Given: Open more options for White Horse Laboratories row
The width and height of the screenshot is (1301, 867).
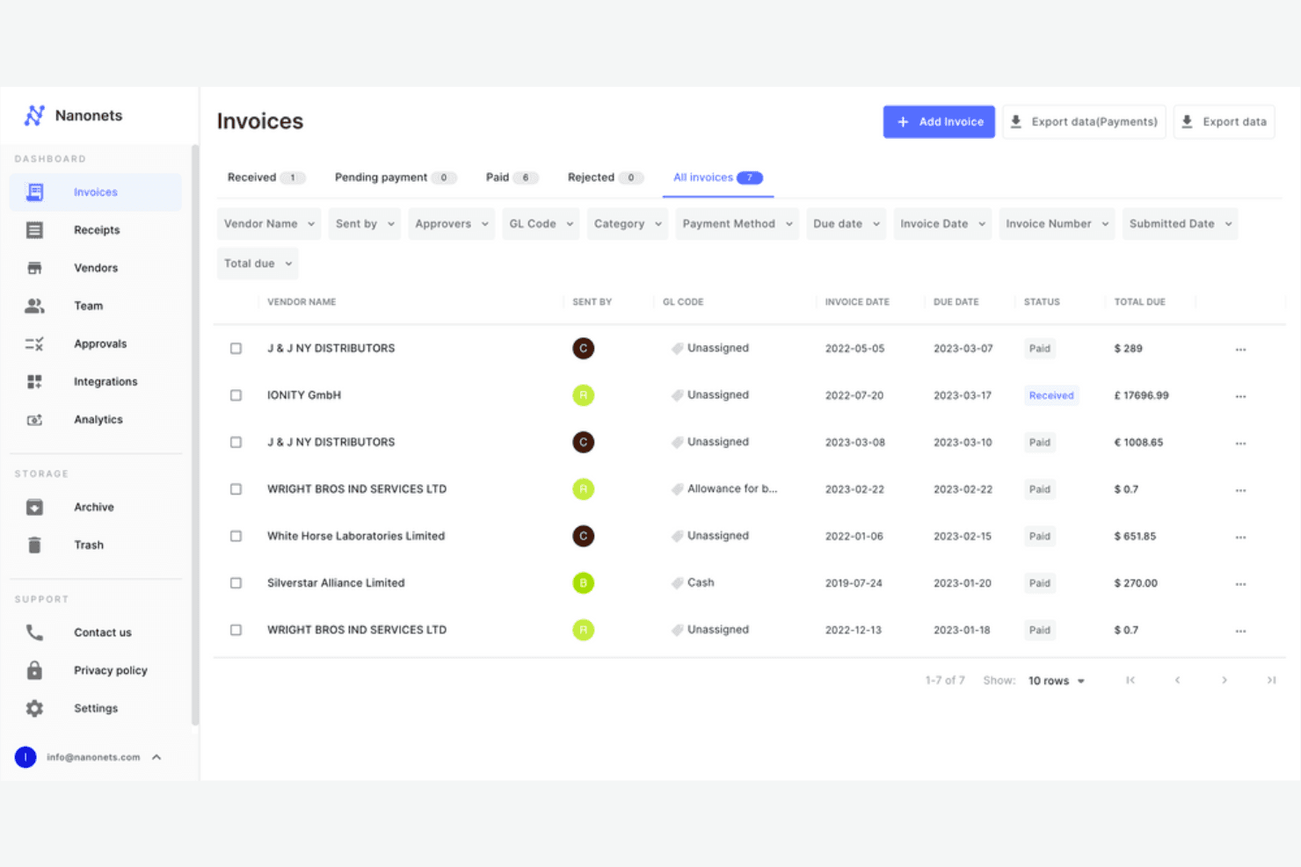Looking at the screenshot, I should pos(1240,537).
